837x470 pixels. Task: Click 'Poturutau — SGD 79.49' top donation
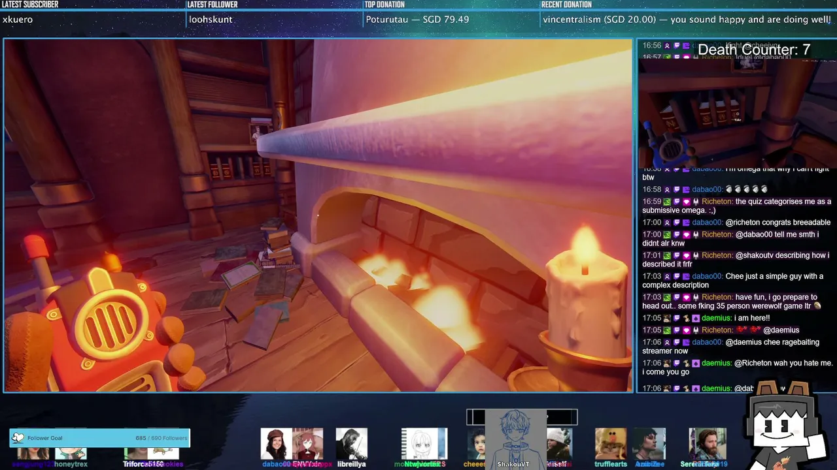(x=417, y=20)
